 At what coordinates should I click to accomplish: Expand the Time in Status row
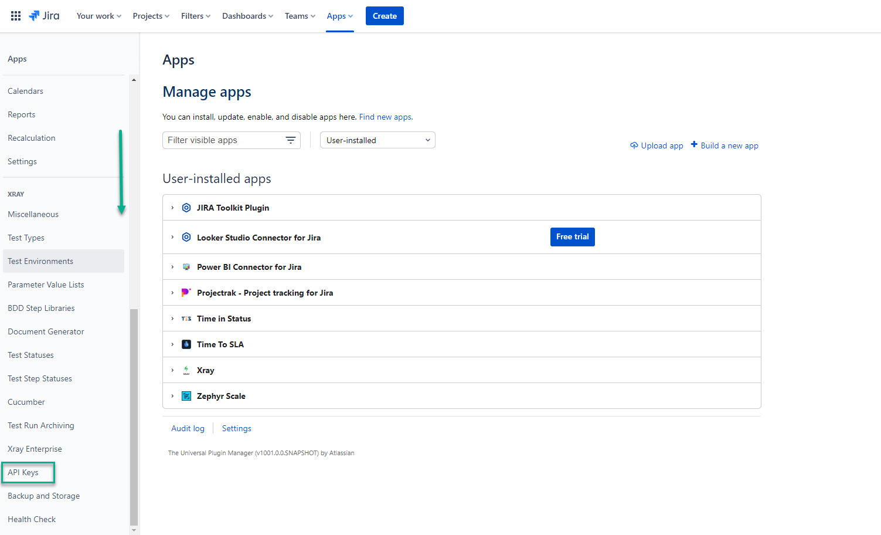(172, 319)
